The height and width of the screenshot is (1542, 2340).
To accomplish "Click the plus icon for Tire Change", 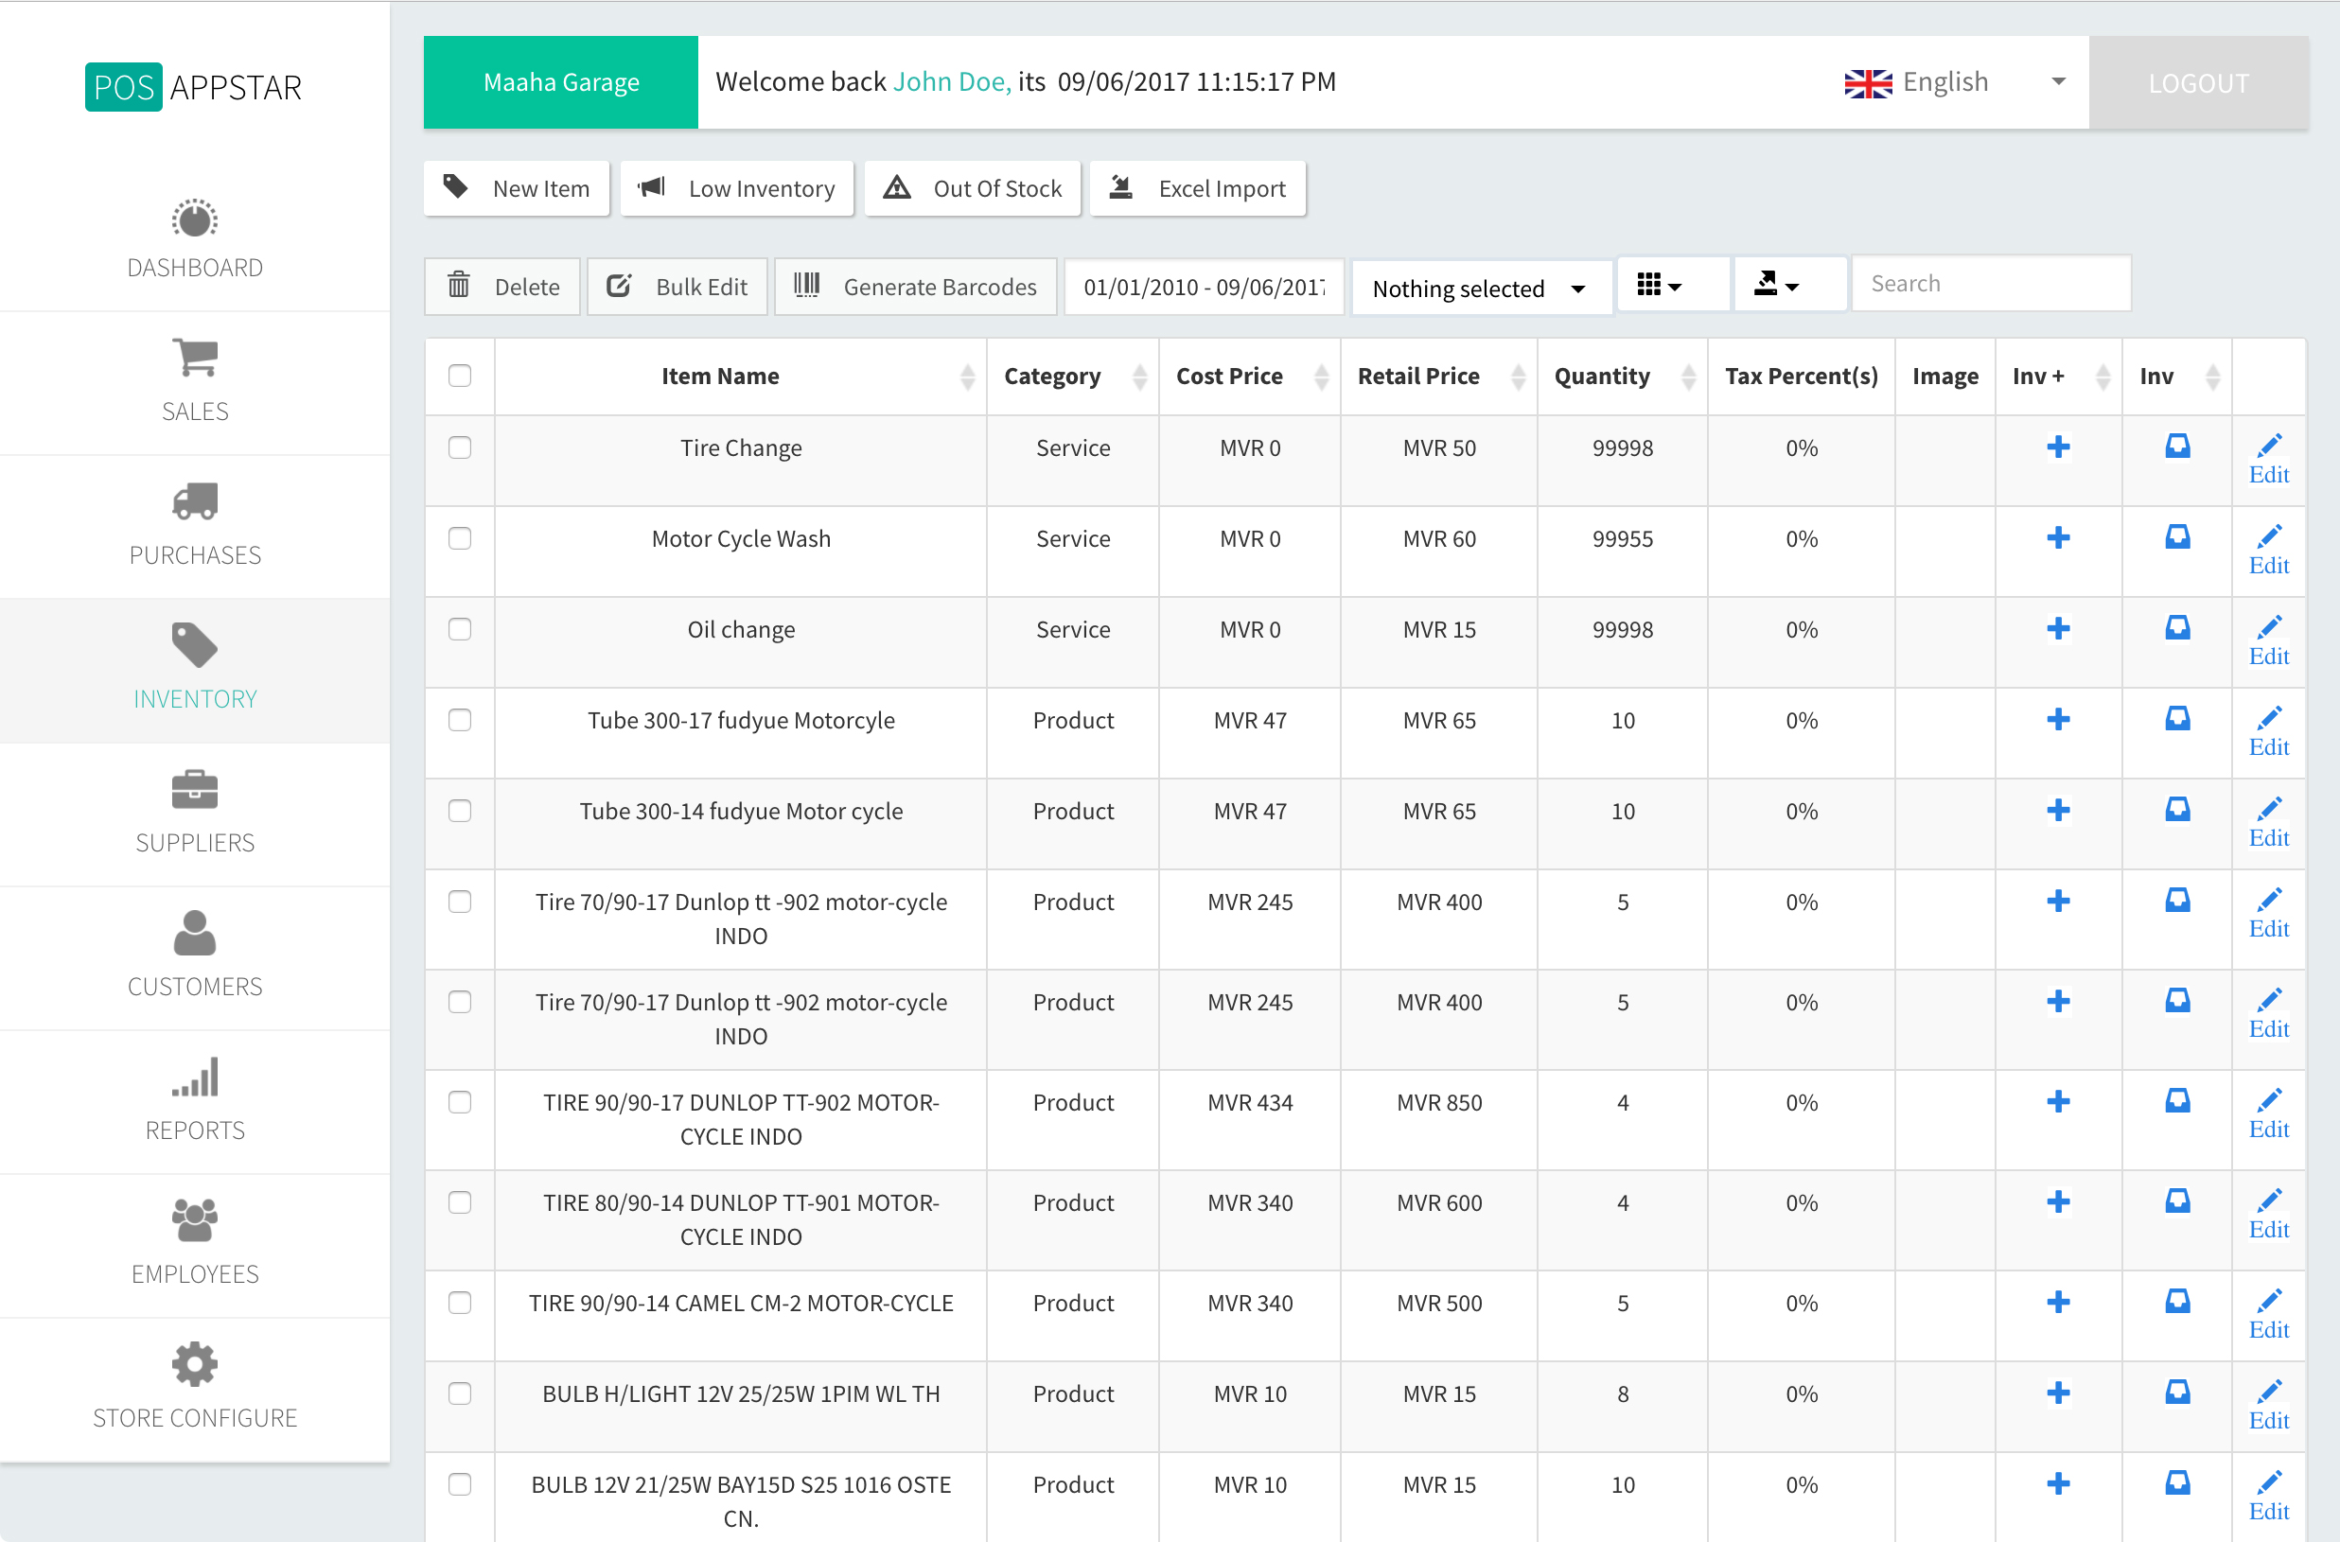I will [x=2058, y=447].
